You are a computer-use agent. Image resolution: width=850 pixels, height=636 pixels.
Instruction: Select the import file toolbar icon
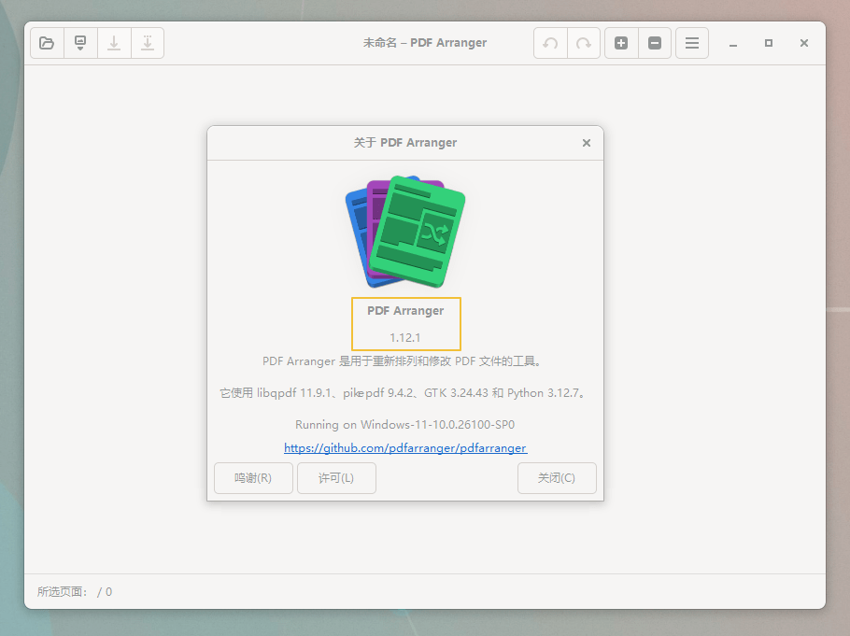80,42
